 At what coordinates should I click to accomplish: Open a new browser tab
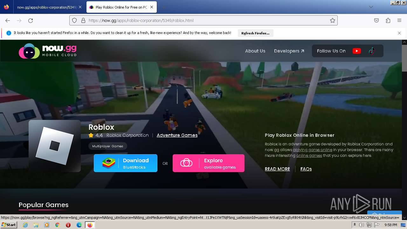pyautogui.click(x=163, y=7)
